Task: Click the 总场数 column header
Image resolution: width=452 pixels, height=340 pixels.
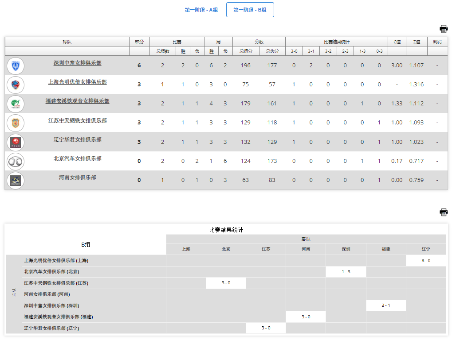Action: (163, 51)
